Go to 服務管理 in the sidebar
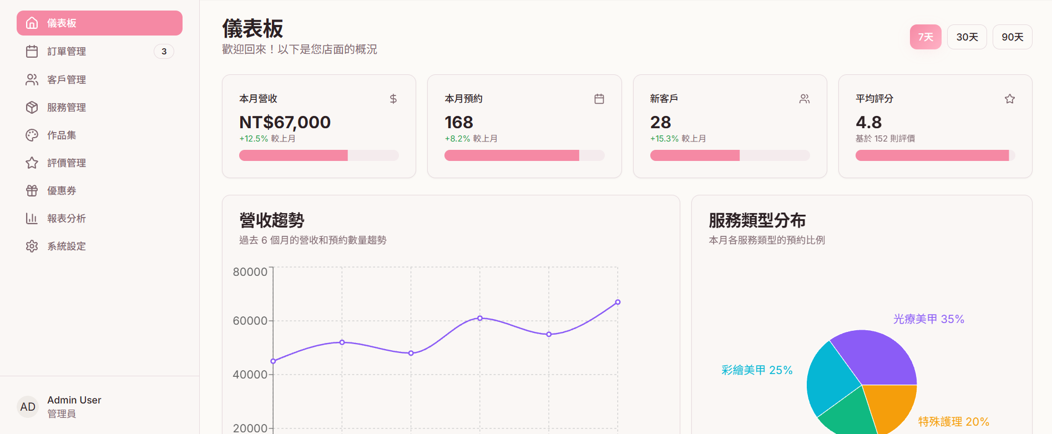This screenshot has height=434, width=1052. pyautogui.click(x=99, y=107)
